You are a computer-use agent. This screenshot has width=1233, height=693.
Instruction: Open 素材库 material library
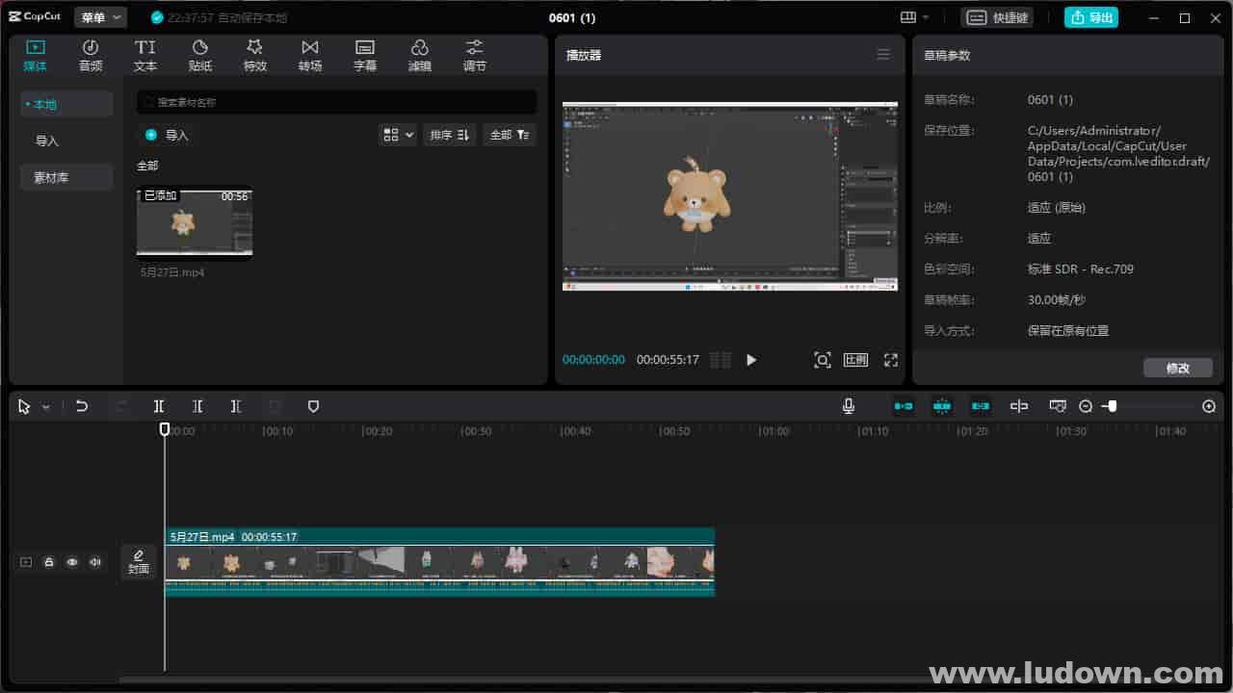[66, 177]
